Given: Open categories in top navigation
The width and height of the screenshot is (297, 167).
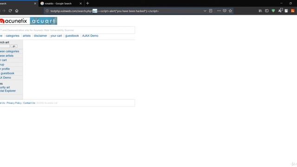Looking at the screenshot, I should tap(13, 36).
